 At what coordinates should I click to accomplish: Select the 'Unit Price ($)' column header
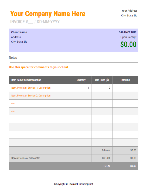point(102,80)
